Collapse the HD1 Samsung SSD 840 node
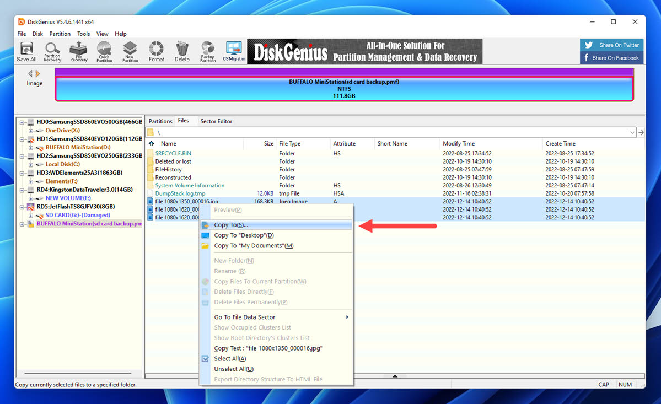Viewport: 661px width, 404px height. click(x=22, y=139)
